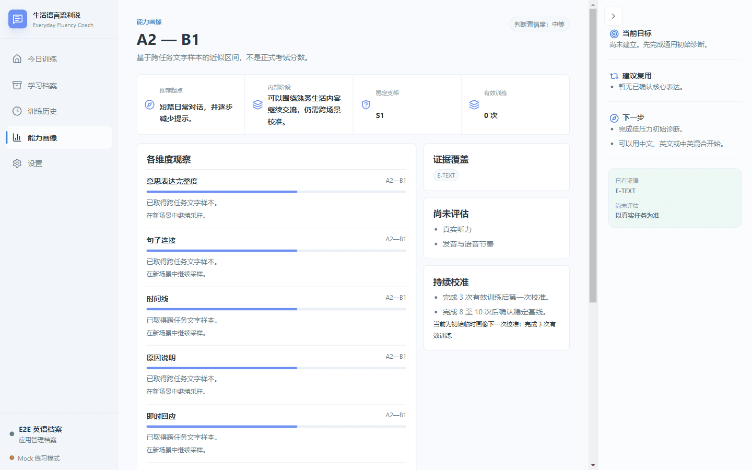This screenshot has height=470, width=752.
Task: Click the E-TEXT tag under 证据覆盖
Action: pyautogui.click(x=446, y=175)
